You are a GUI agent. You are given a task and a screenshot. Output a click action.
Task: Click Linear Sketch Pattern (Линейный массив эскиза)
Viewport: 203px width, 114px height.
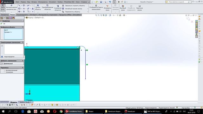[x=72, y=9]
